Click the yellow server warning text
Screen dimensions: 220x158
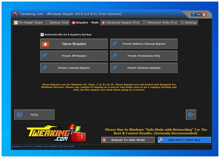click(109, 87)
